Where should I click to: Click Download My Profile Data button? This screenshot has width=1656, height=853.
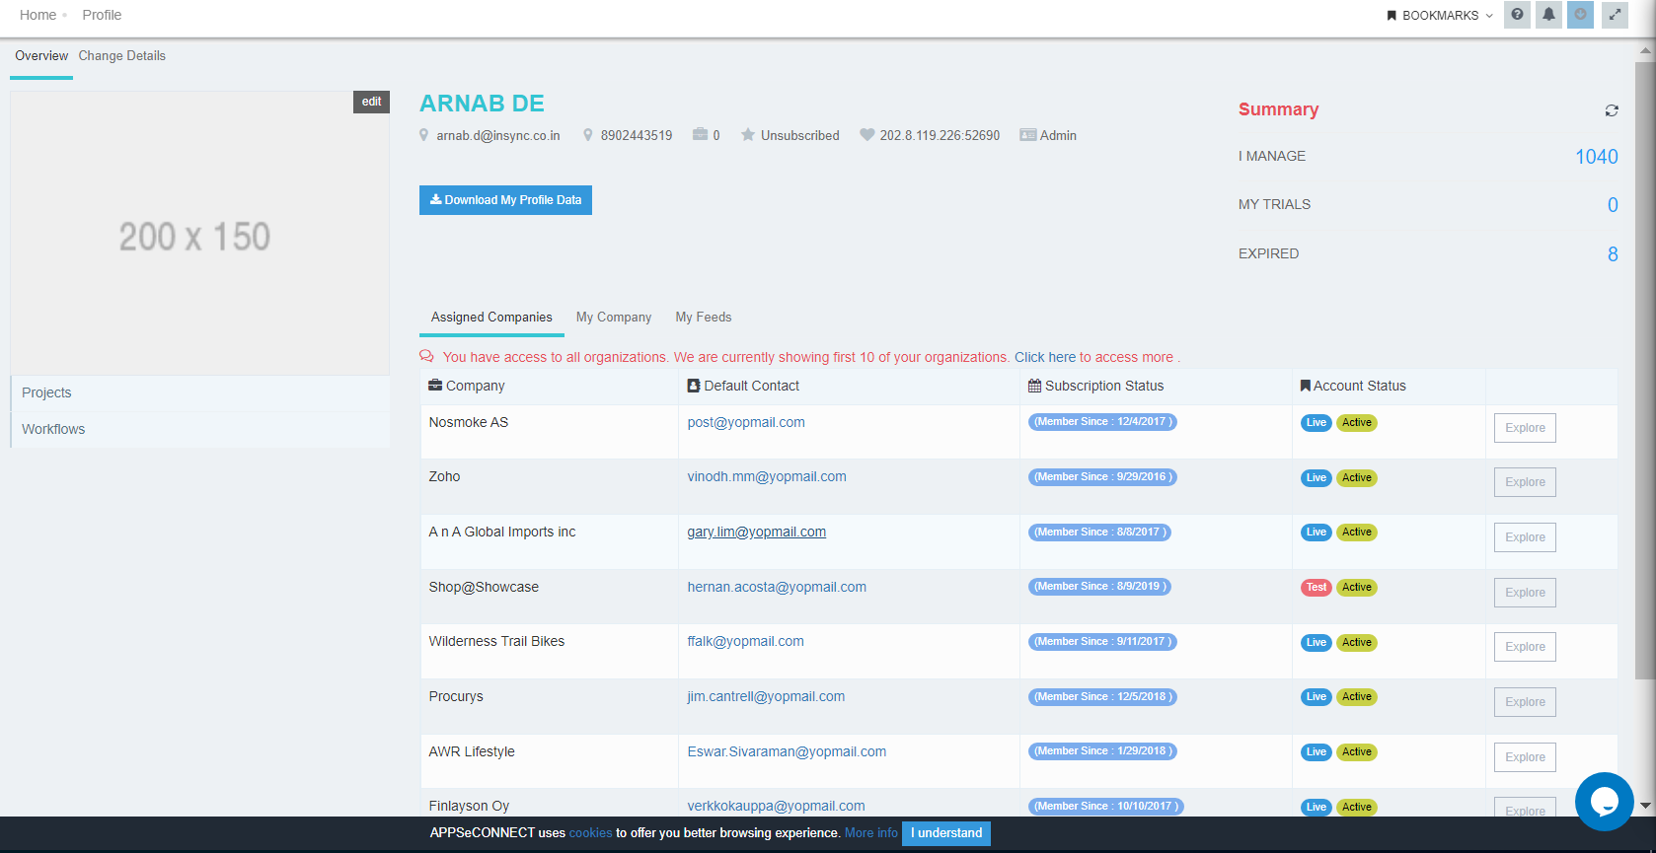[x=505, y=200]
